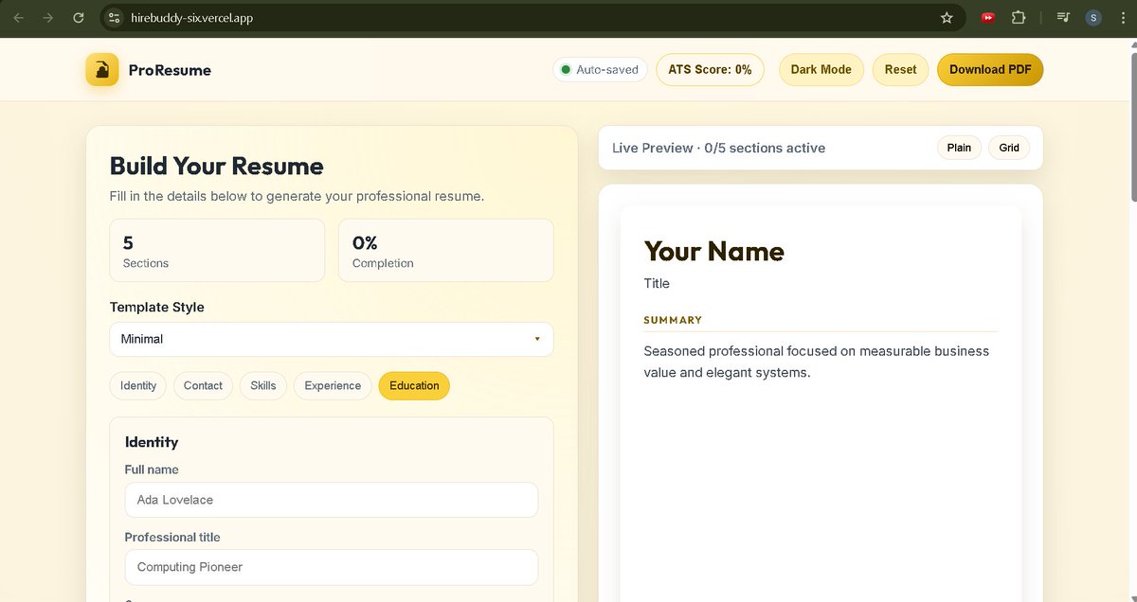Open the Extensions puzzle icon
The width and height of the screenshot is (1137, 602).
coord(1019,17)
